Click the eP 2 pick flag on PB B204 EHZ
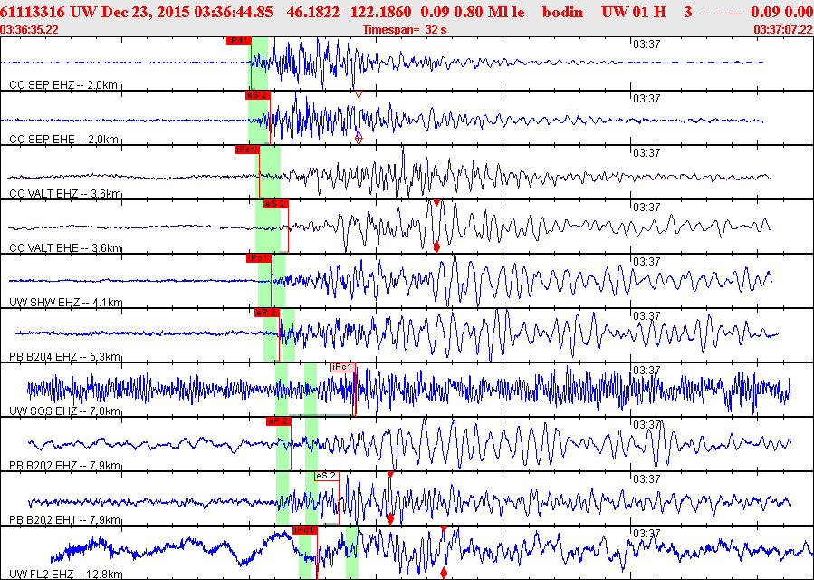Screen dimensions: 814x580 click(267, 313)
